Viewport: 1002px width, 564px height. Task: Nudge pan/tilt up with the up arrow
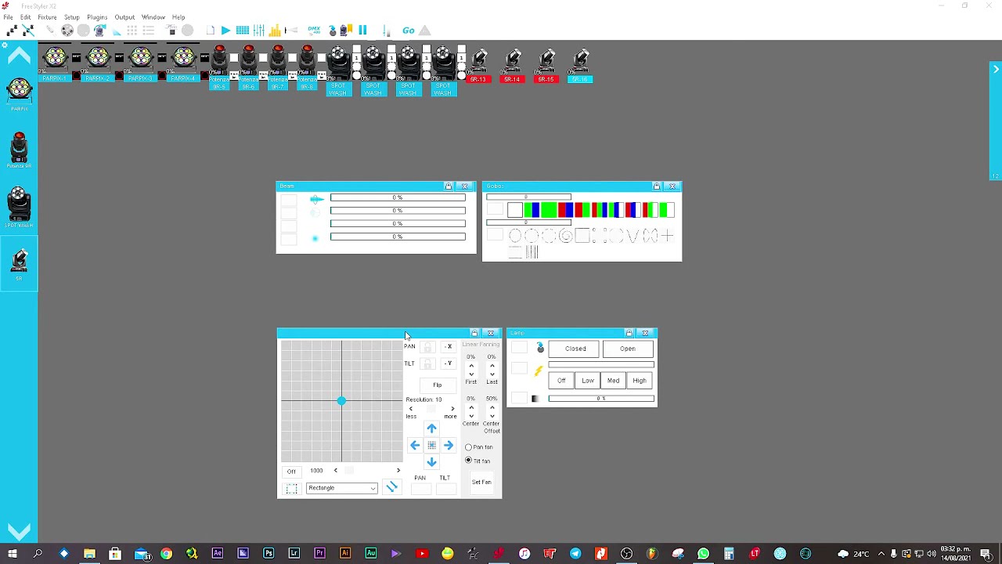click(431, 428)
